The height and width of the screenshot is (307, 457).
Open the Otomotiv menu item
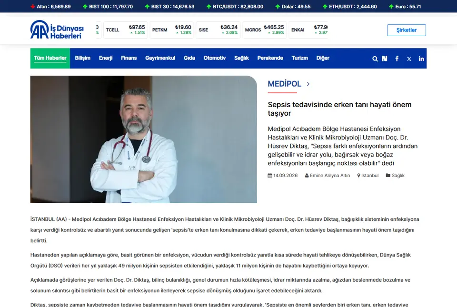pyautogui.click(x=215, y=58)
